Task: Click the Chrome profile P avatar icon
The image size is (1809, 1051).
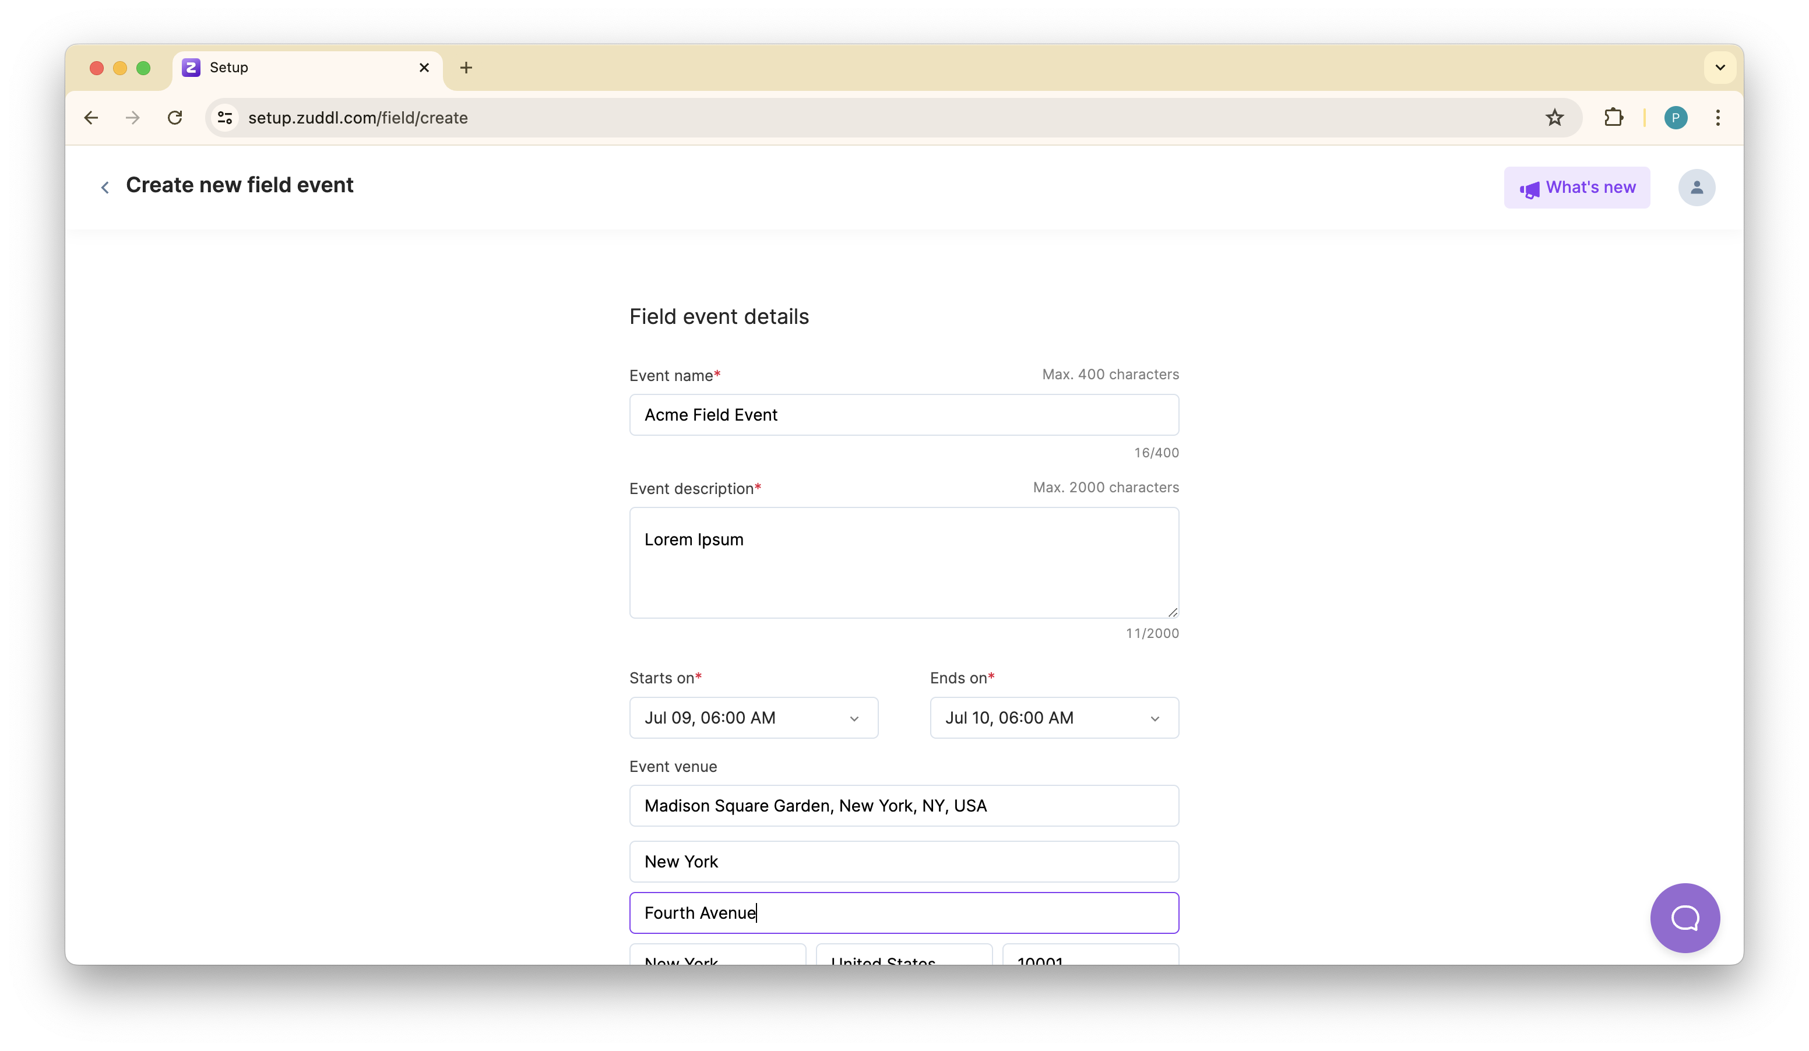Action: (x=1676, y=118)
